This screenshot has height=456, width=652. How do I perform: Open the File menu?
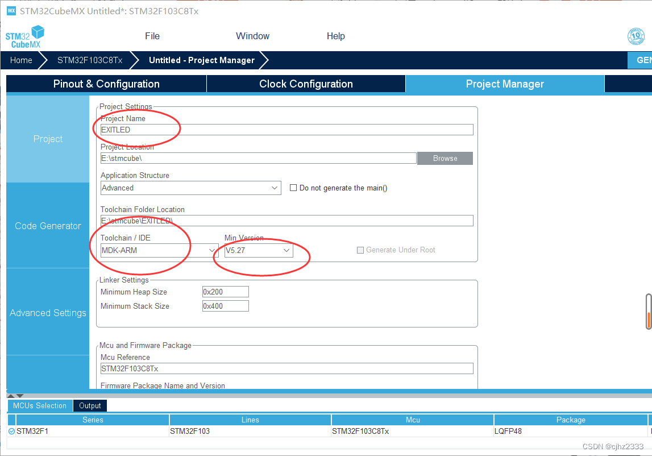152,36
